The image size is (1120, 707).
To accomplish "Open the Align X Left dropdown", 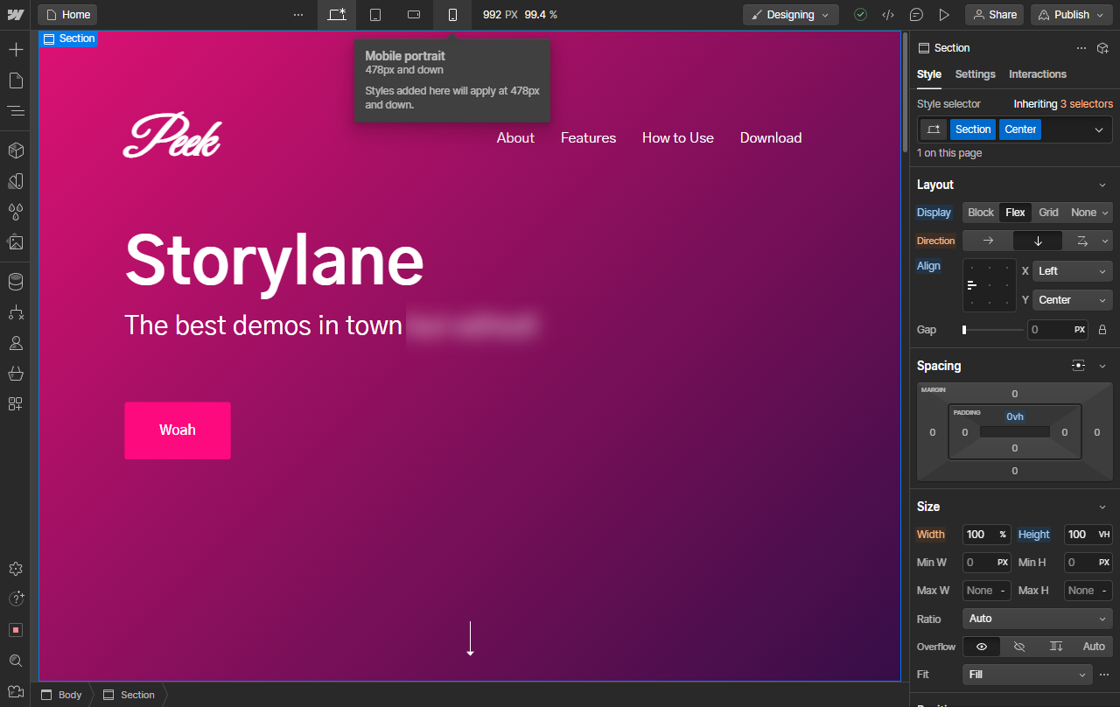I will click(x=1072, y=271).
